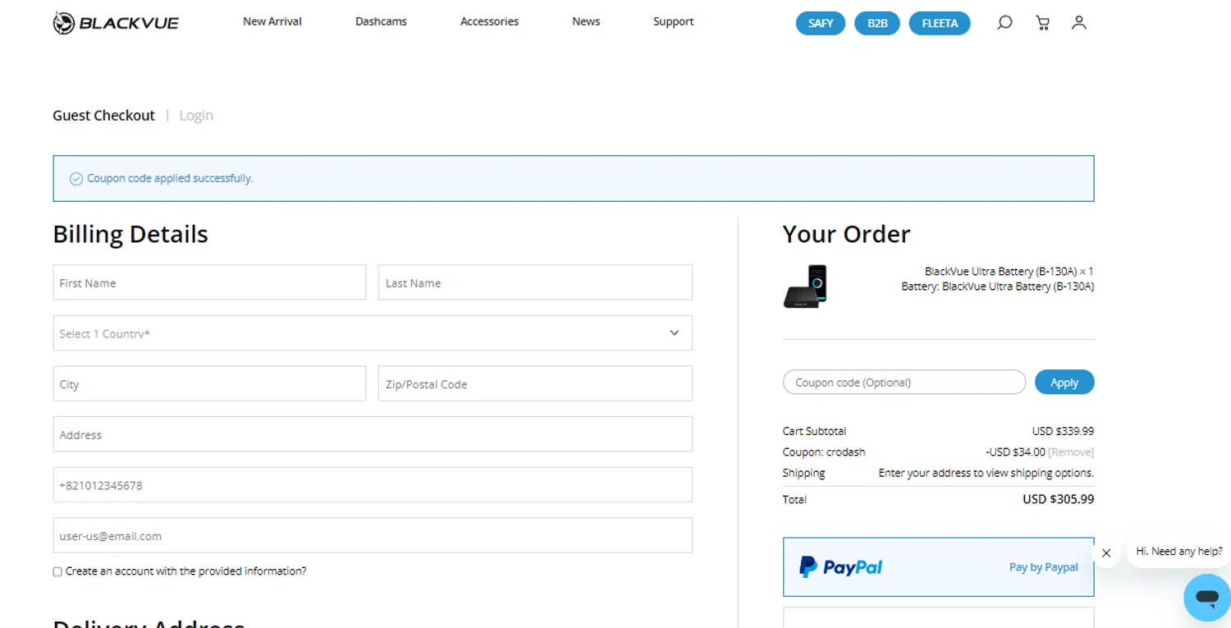This screenshot has width=1231, height=628.
Task: Click the B2B button
Action: (x=877, y=23)
